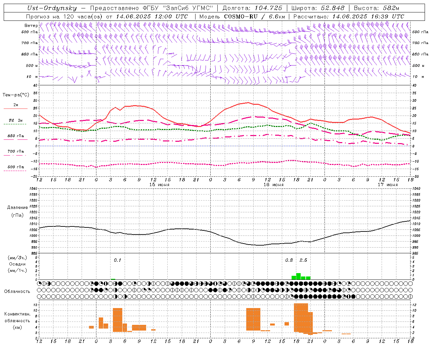
Task: Click the wide orange convective bar midday 16 июня
Action: 253,319
